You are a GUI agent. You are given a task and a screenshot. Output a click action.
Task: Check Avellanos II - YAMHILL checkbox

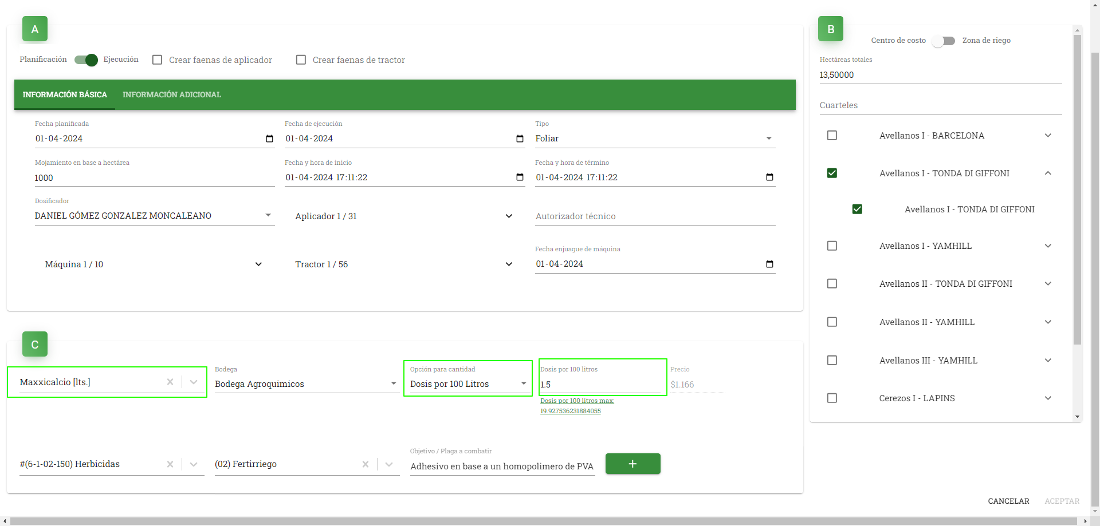pyautogui.click(x=832, y=322)
